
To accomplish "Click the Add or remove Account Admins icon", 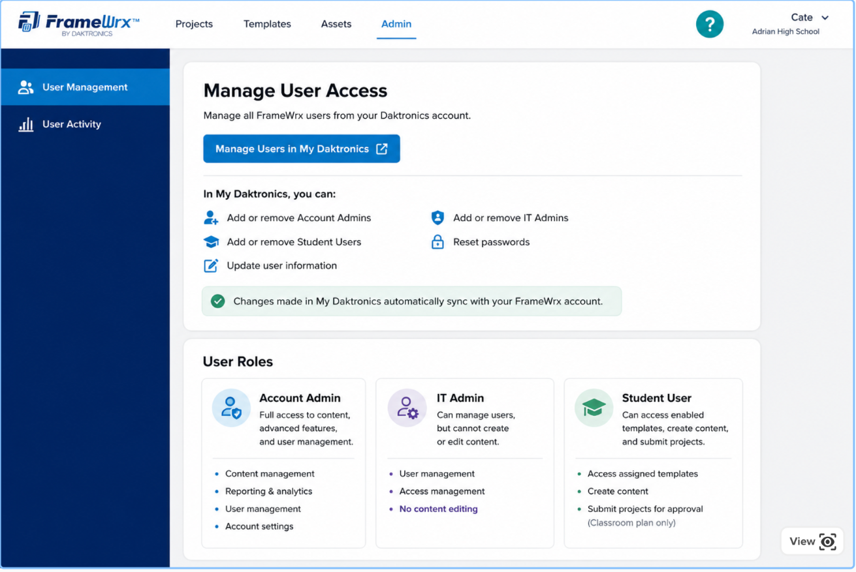I will 211,218.
